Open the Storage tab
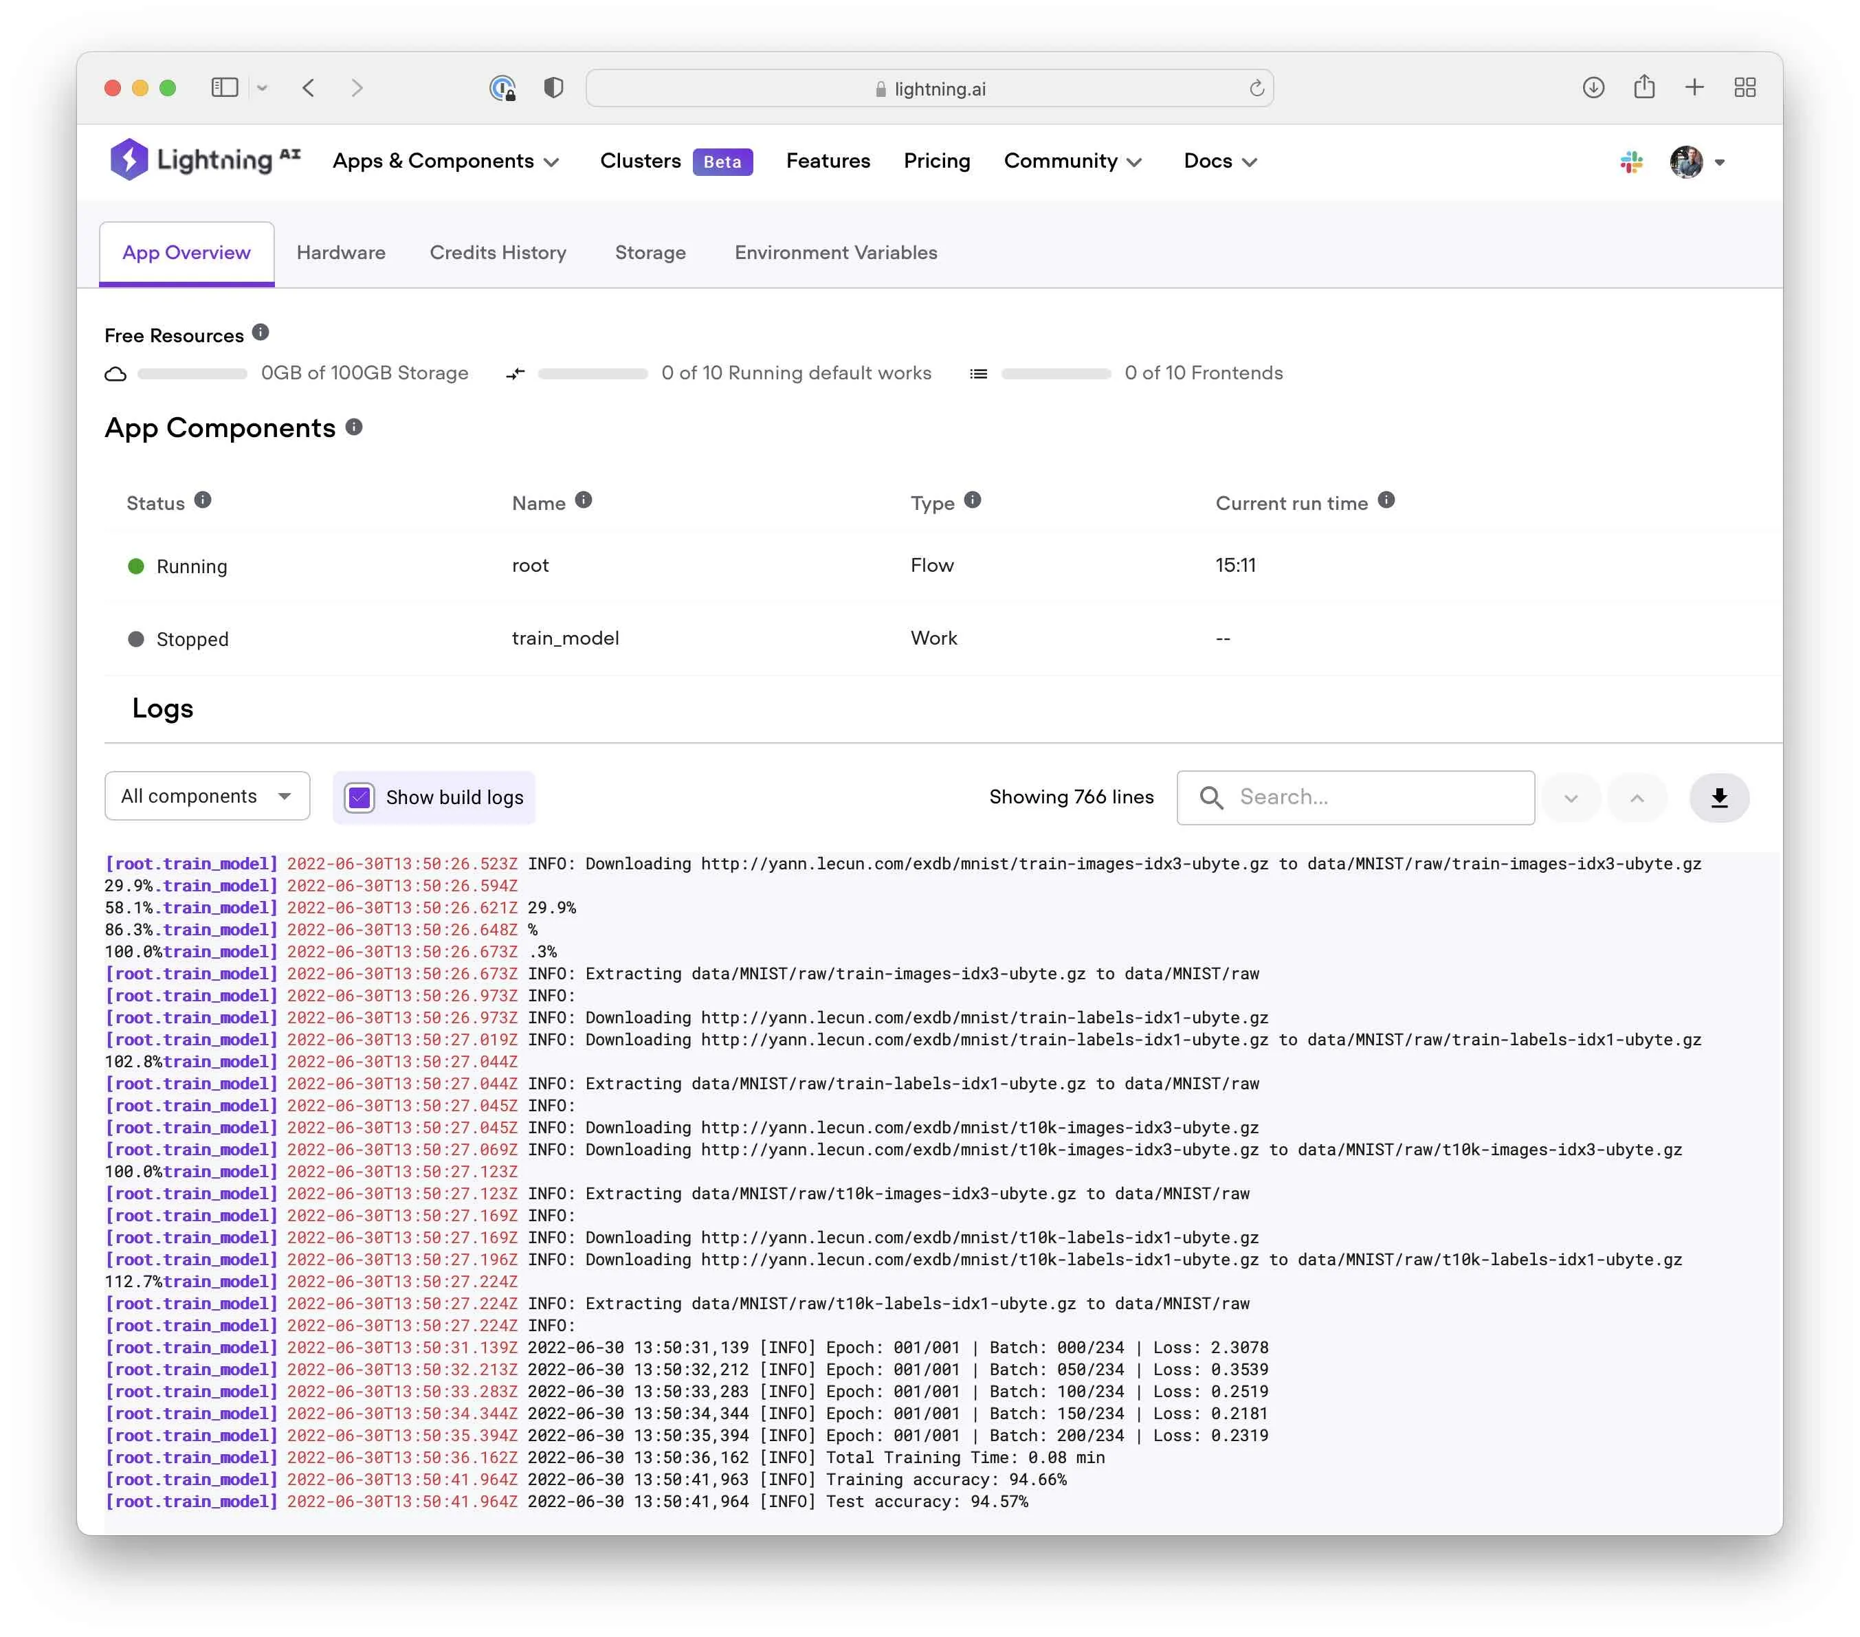The width and height of the screenshot is (1860, 1637). (650, 253)
